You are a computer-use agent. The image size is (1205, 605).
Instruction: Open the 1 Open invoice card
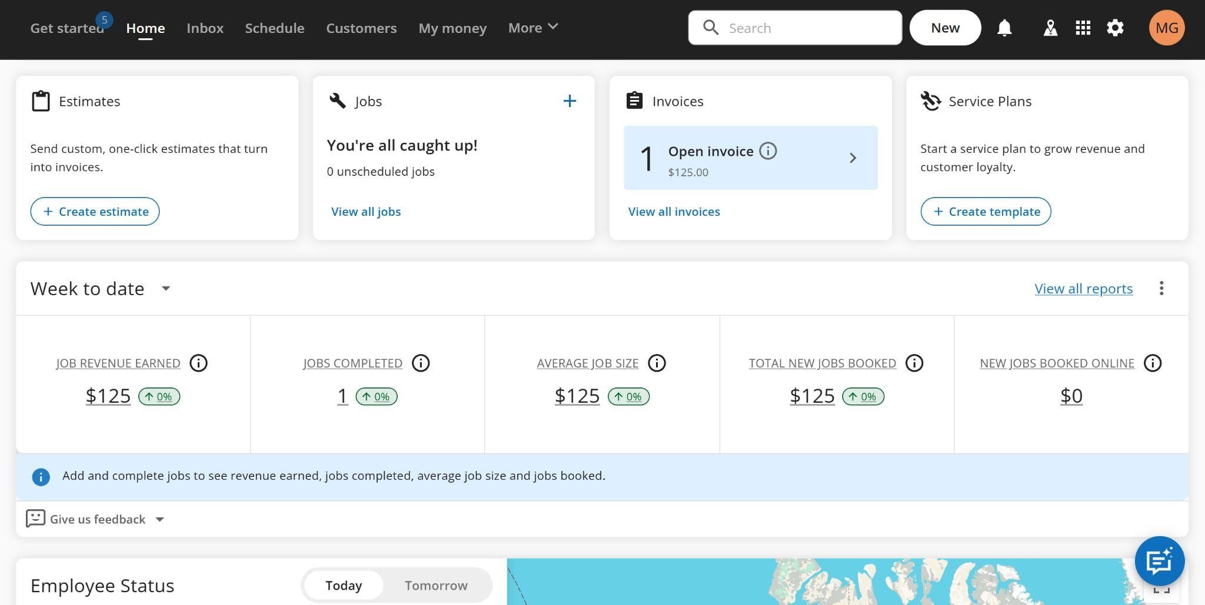point(751,158)
